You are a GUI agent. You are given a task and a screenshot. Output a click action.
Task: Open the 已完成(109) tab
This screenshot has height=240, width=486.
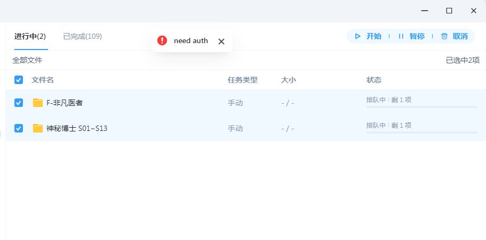click(x=83, y=37)
